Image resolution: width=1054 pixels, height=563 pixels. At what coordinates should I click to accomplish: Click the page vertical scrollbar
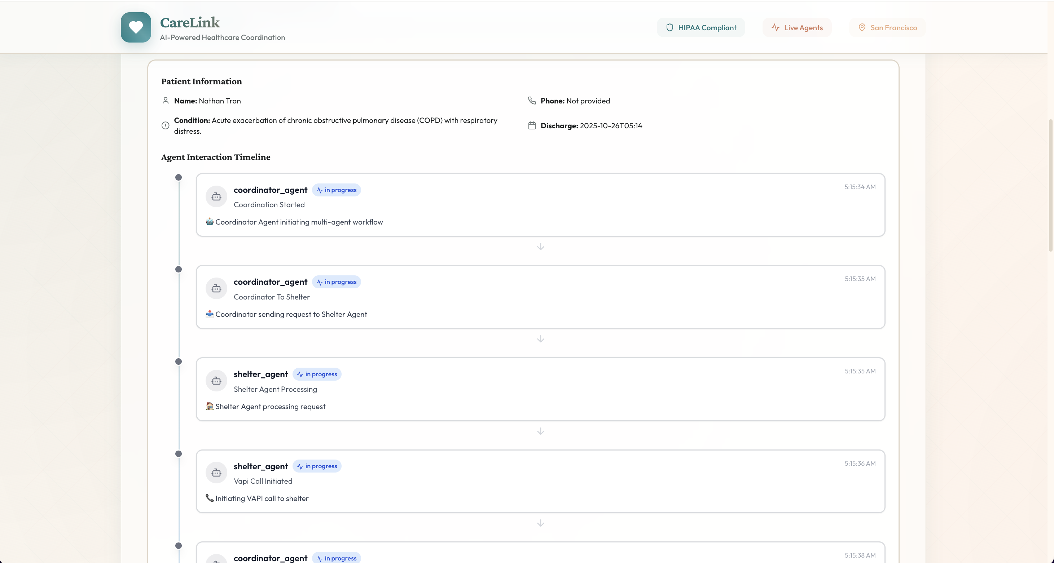coord(1050,186)
